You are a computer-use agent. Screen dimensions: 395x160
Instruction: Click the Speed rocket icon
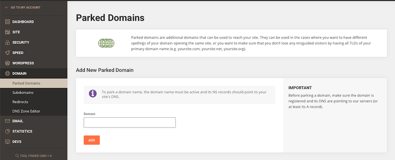coord(7,53)
